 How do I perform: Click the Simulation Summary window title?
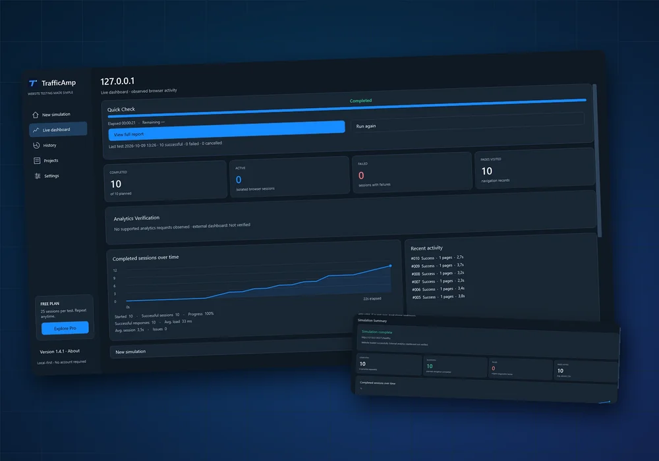coord(372,320)
